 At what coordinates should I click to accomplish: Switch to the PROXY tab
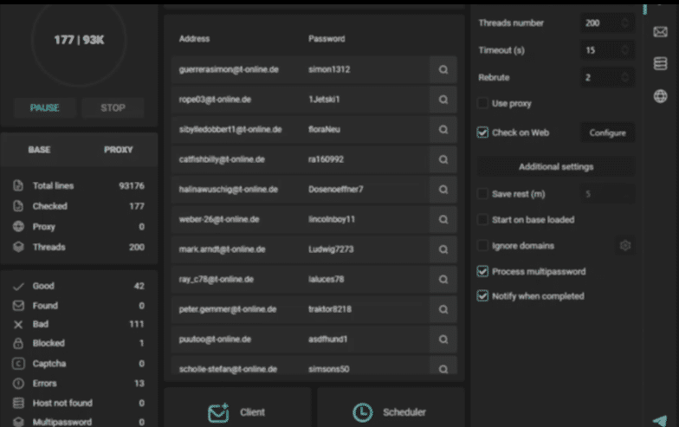(x=119, y=150)
